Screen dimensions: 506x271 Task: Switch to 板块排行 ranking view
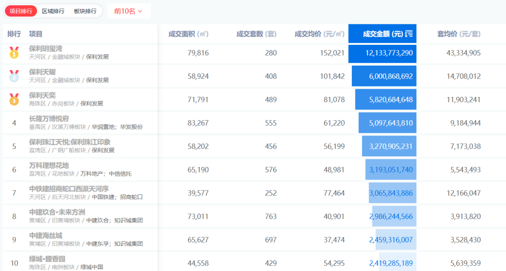pyautogui.click(x=85, y=11)
